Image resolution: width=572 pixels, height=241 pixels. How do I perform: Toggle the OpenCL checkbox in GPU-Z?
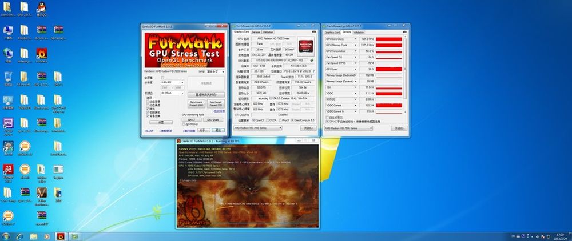[x=253, y=120]
